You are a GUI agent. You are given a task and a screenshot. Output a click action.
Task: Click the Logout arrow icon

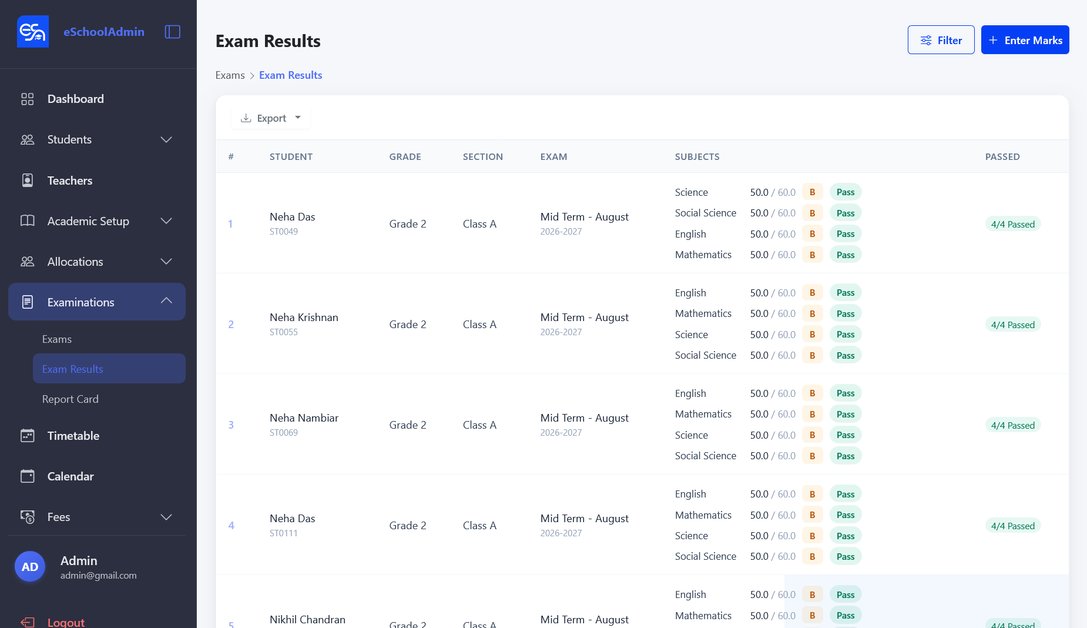[x=28, y=622]
